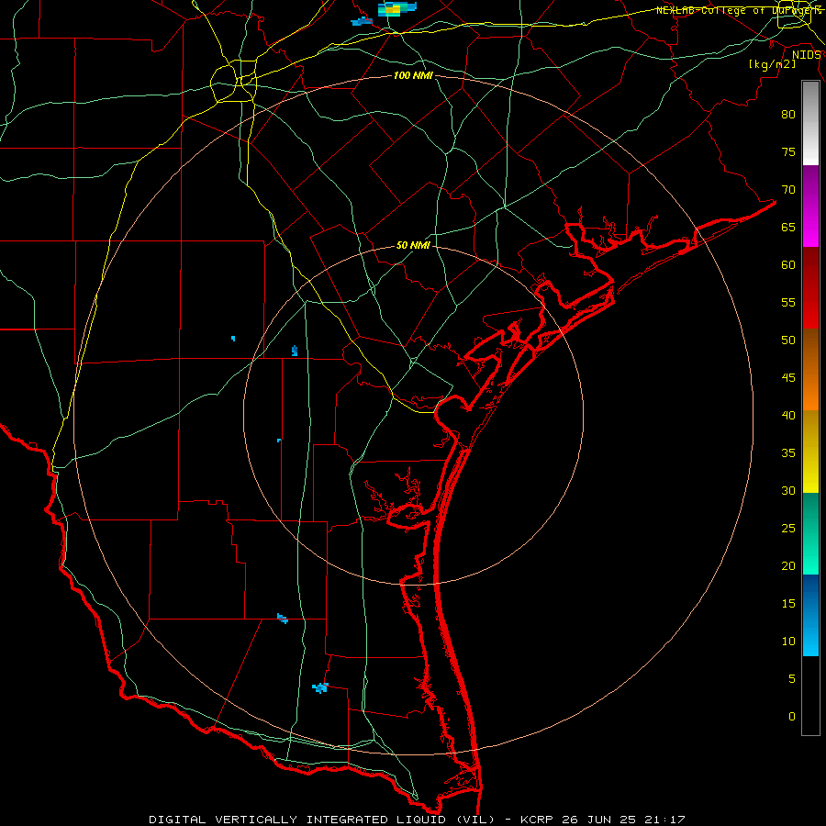This screenshot has width=826, height=826.
Task: Click the "0" value on the VIL scale
Action: 792,717
